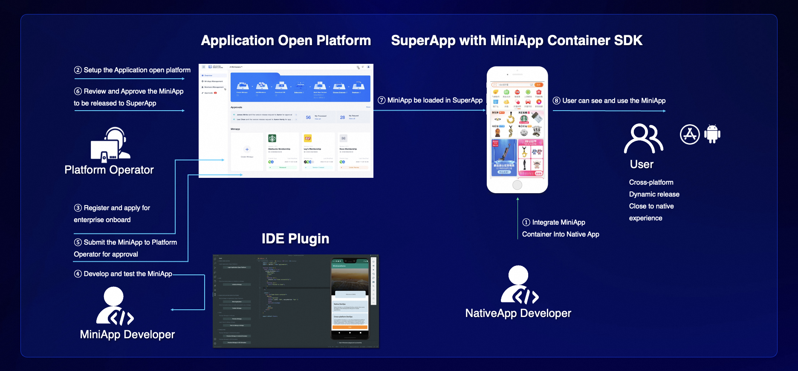The image size is (798, 371).
Task: Tap the phone's round home button
Action: (x=517, y=185)
